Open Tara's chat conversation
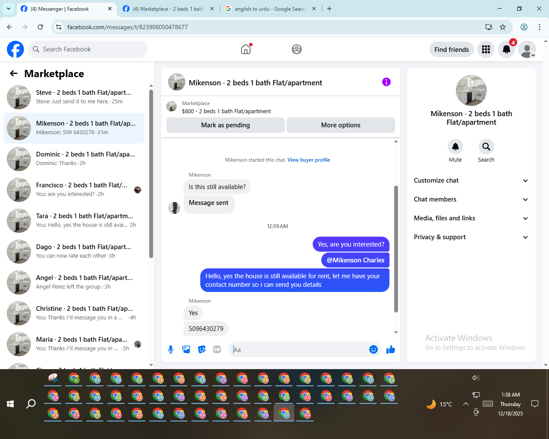Image resolution: width=549 pixels, height=439 pixels. coord(74,221)
